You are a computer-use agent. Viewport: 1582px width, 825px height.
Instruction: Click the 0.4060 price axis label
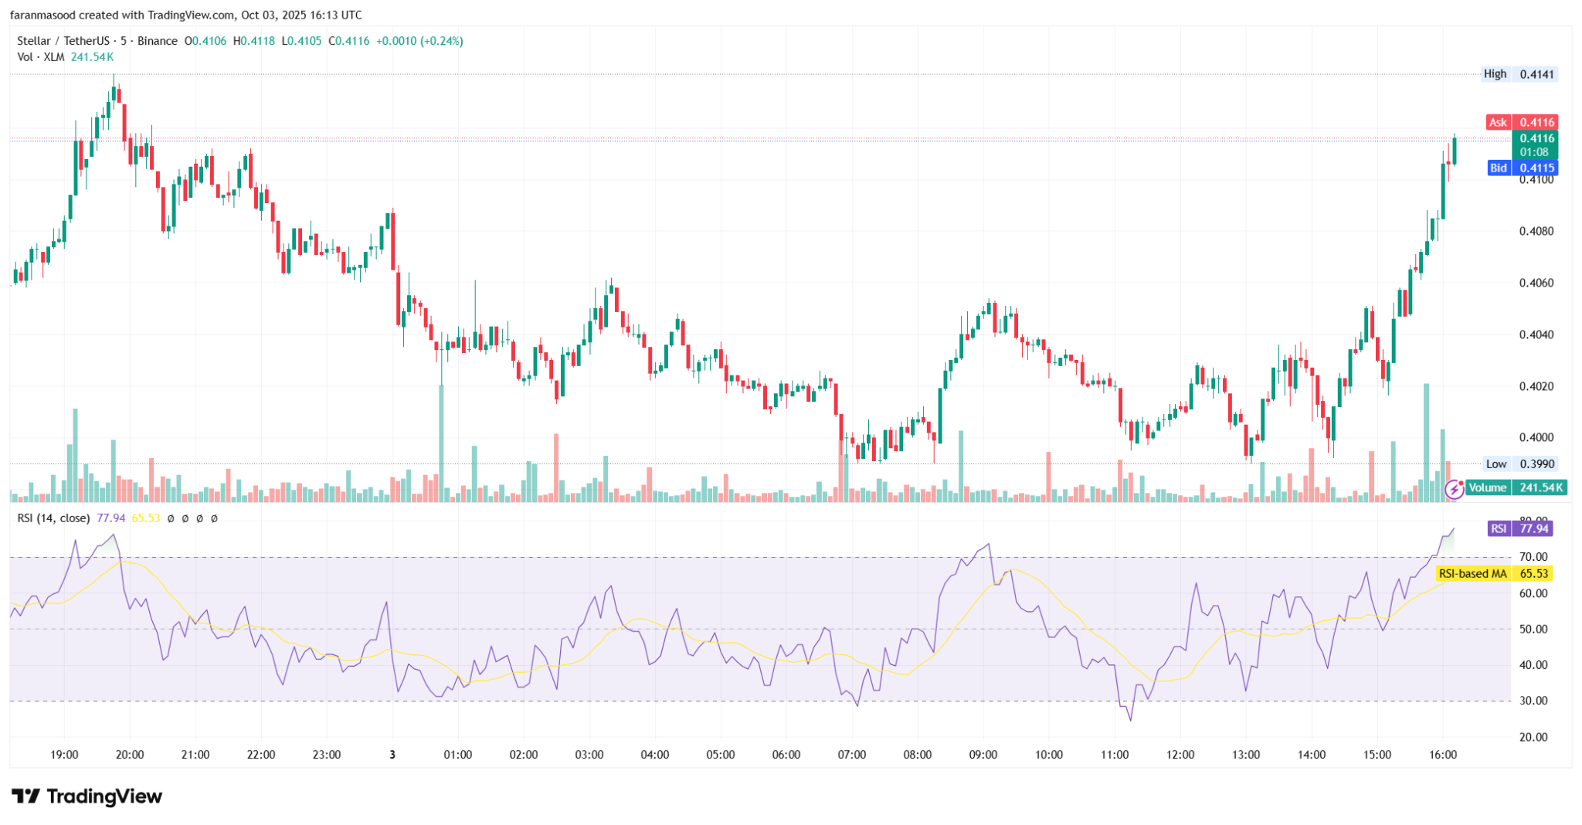click(x=1536, y=283)
